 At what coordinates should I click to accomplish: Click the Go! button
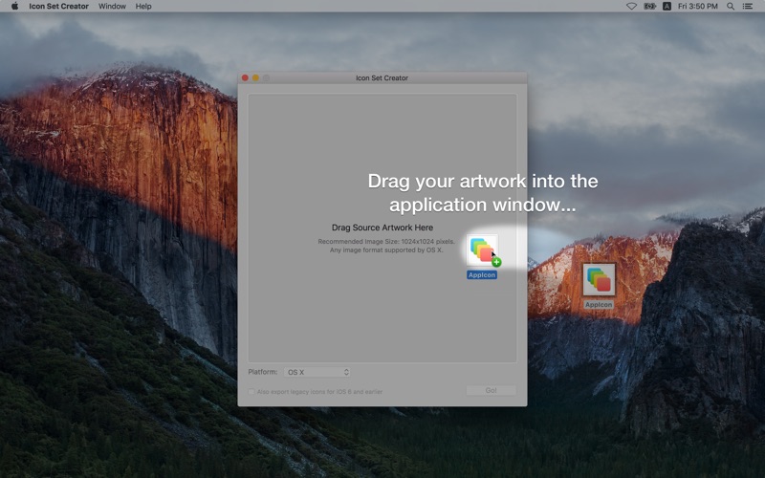(491, 390)
